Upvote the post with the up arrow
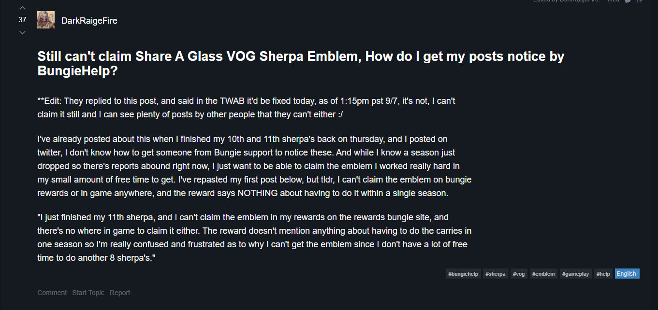 [x=22, y=8]
